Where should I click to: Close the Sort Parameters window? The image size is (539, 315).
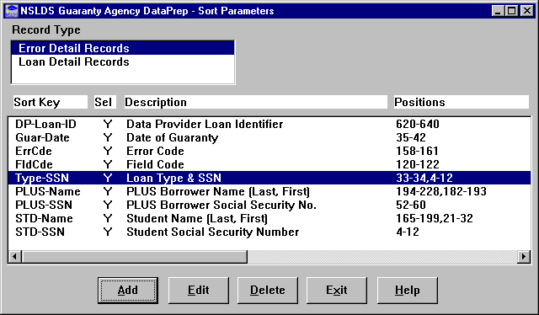tap(527, 11)
